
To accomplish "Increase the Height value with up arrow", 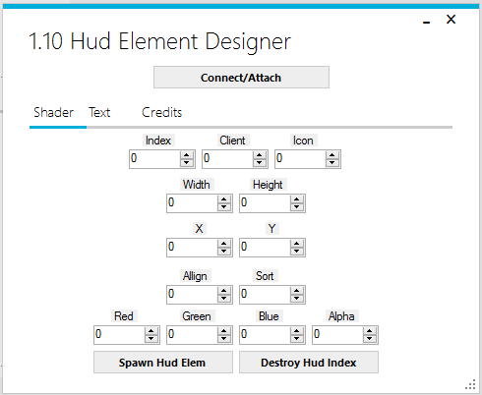I will click(x=297, y=199).
